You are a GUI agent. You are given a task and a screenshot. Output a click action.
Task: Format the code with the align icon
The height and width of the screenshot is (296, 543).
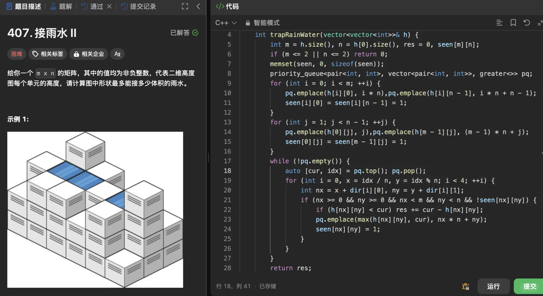(x=499, y=23)
